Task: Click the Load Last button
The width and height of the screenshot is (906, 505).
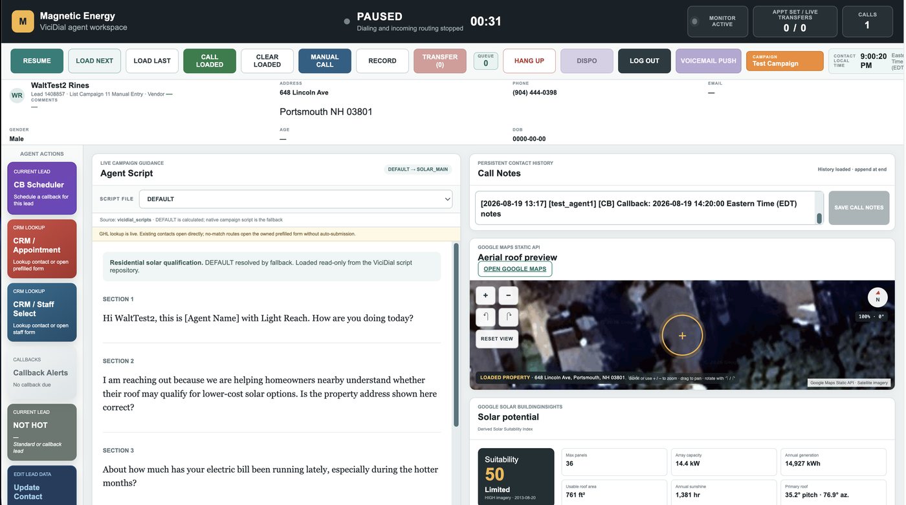Action: 152,61
